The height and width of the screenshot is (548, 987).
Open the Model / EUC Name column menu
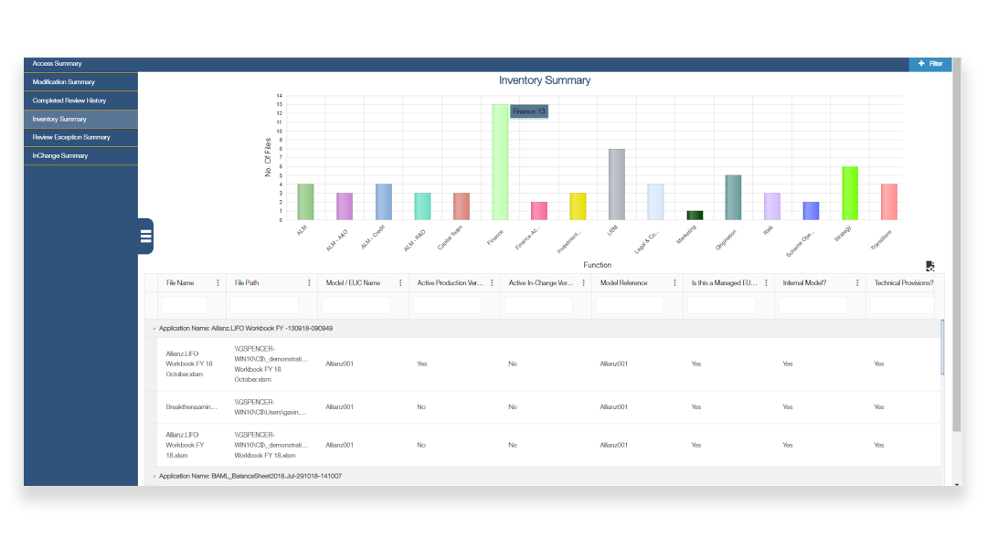[400, 283]
